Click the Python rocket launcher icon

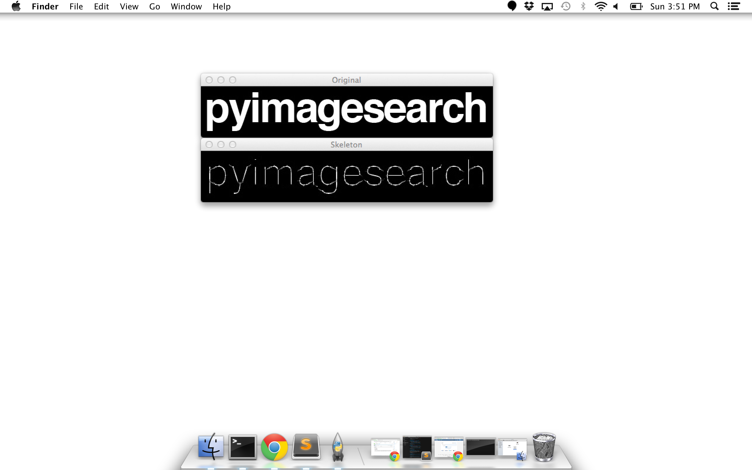tap(338, 447)
